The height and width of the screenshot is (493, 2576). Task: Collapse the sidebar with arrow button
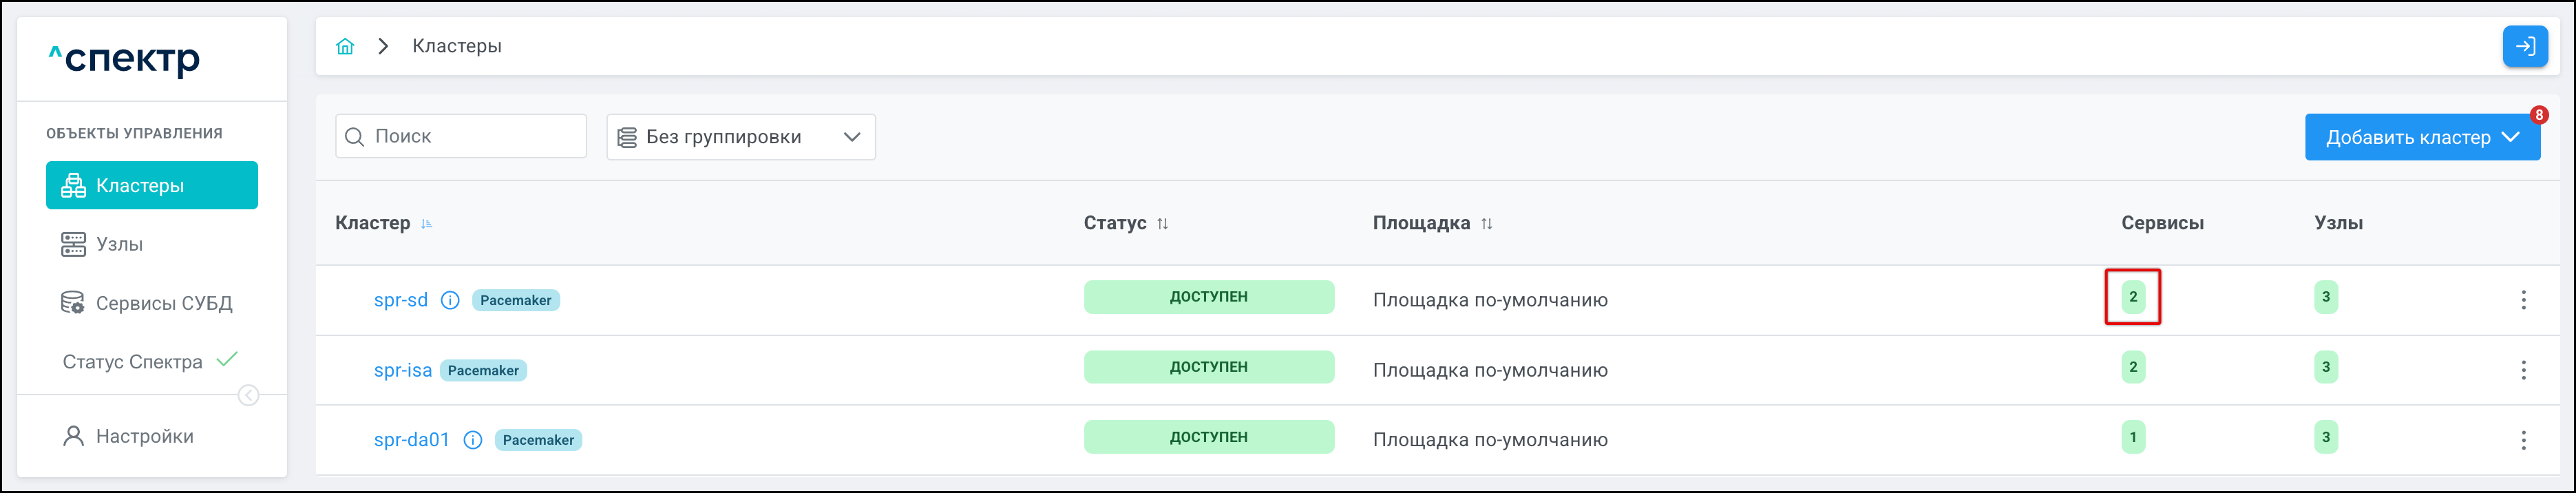tap(249, 396)
